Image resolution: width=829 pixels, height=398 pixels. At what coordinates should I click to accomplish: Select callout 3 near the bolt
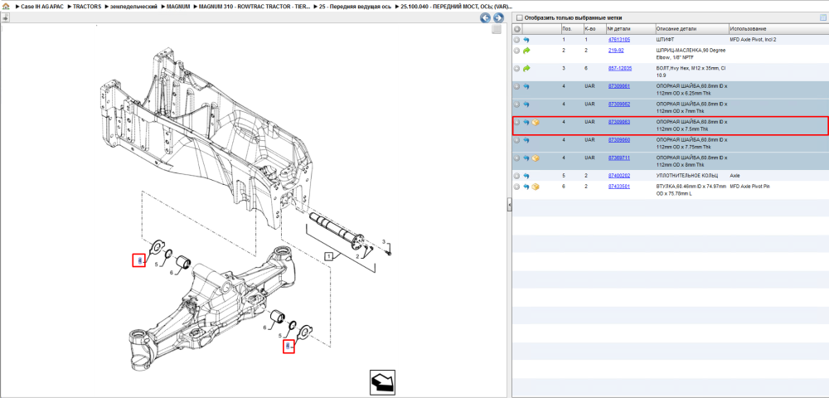point(385,241)
